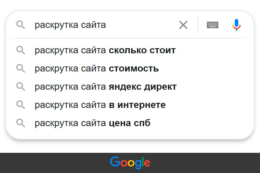The image size is (260, 173).
Task: Pick suggestion 'раскрутка сайта яндекс директ'
Action: (x=105, y=87)
